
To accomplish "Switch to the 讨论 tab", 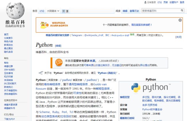I will coord(42,11).
